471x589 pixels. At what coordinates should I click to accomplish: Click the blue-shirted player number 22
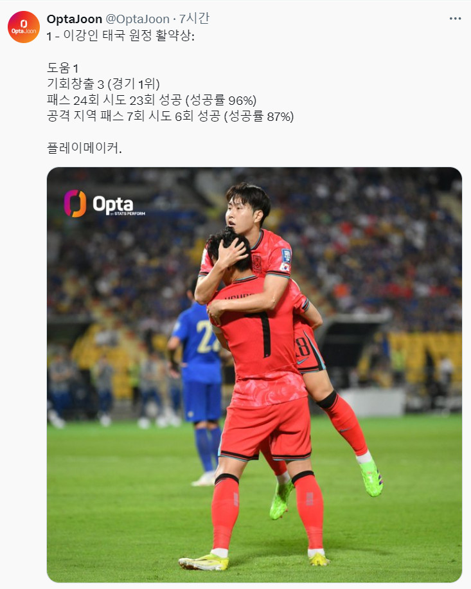[x=206, y=336]
